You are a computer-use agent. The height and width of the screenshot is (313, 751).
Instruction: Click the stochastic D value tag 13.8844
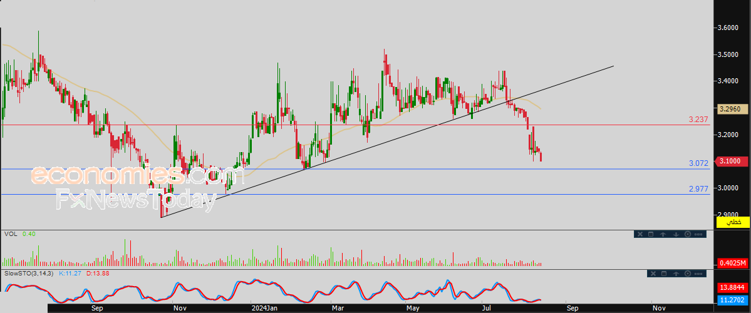[x=732, y=288]
